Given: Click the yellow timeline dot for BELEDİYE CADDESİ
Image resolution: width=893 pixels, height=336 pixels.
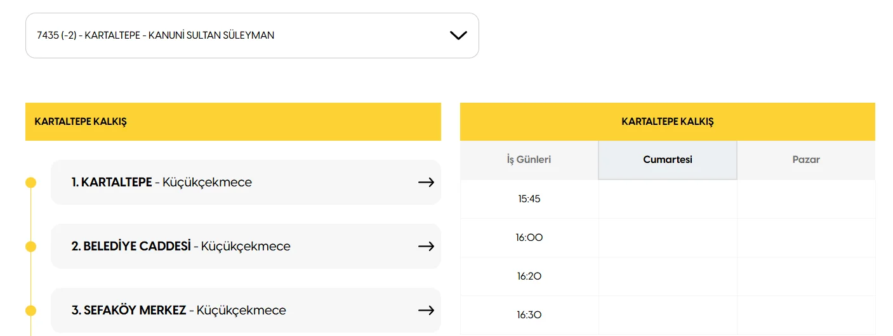Looking at the screenshot, I should click(x=30, y=246).
